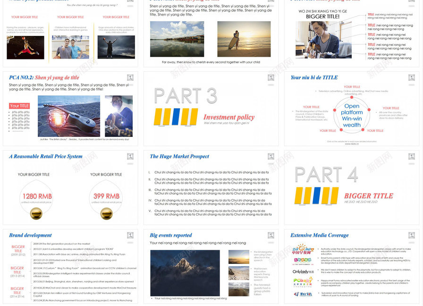Click the website link under the Open platform diagram

coord(352,144)
